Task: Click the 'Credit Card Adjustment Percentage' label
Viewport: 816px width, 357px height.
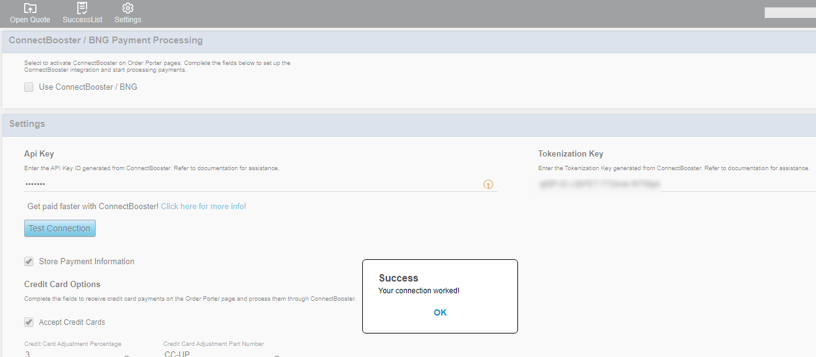Action: click(x=73, y=344)
